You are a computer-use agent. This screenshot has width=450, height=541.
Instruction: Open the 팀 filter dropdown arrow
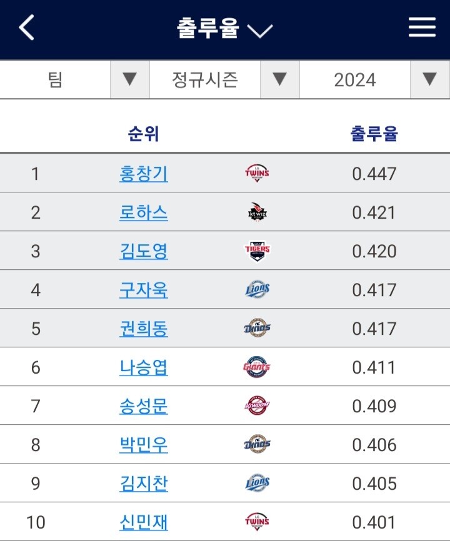129,79
